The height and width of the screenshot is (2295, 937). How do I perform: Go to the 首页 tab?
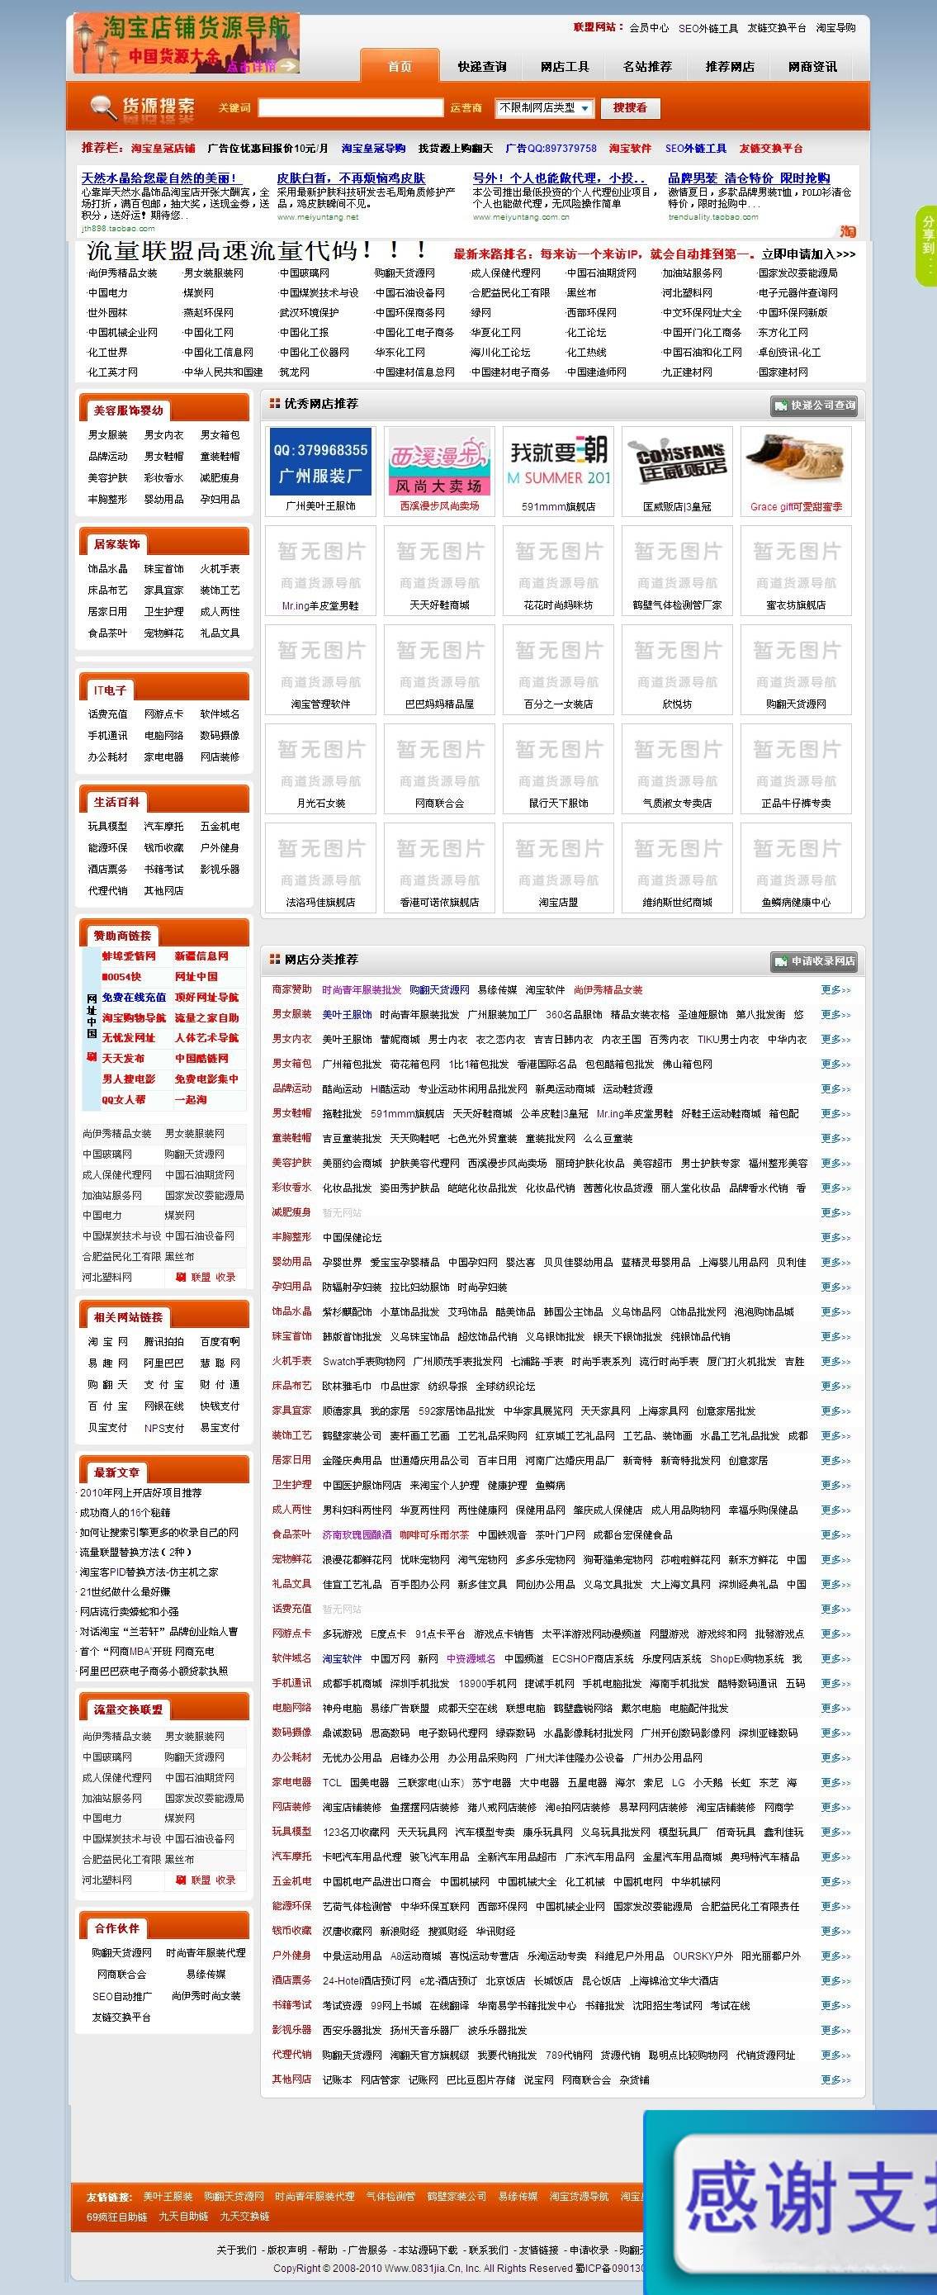400,66
